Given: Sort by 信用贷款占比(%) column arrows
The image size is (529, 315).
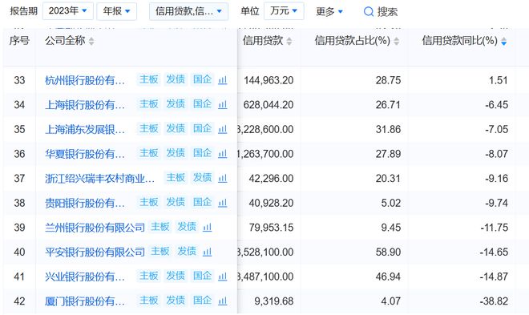Looking at the screenshot, I should point(397,41).
